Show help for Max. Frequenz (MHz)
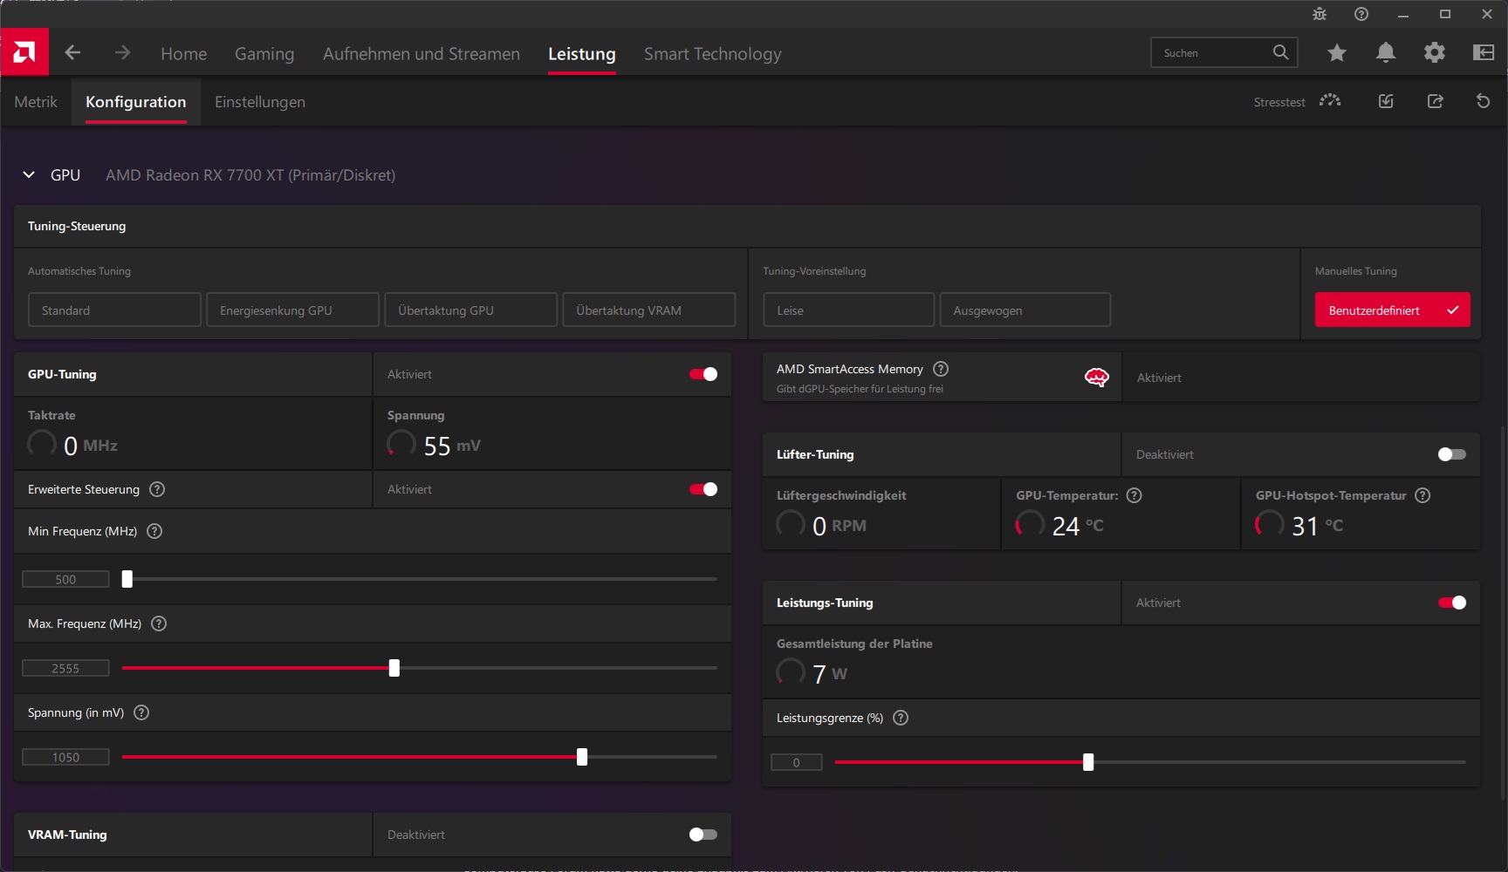Viewport: 1508px width, 872px height. pos(159,623)
